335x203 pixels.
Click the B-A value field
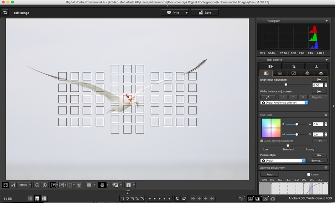click(x=318, y=124)
